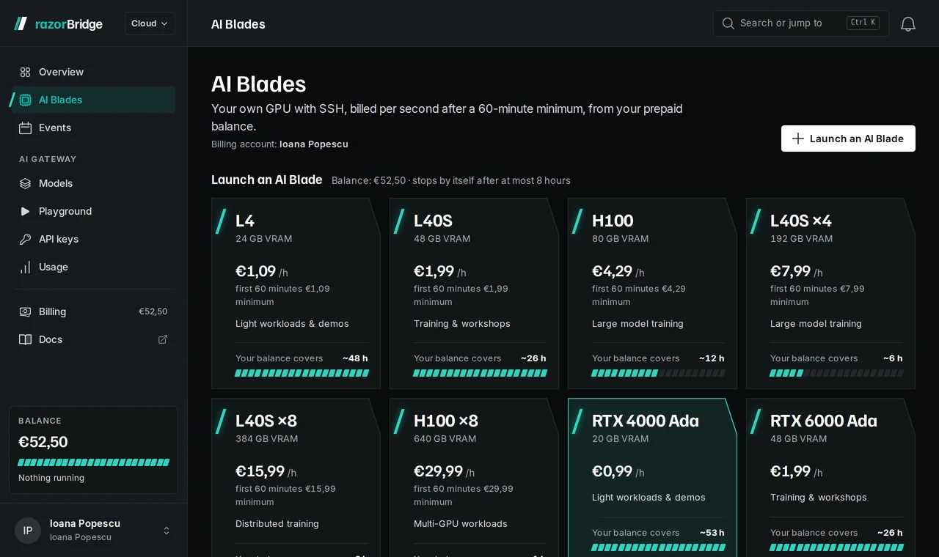
Task: Open the API keys page
Action: [x=93, y=239]
